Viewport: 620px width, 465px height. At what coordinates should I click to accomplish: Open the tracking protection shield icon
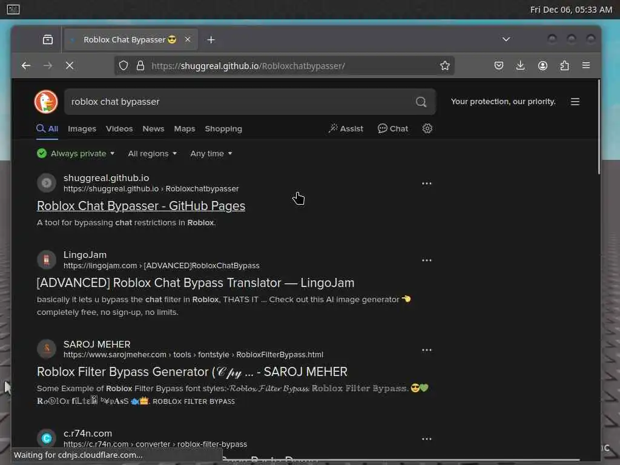(124, 65)
